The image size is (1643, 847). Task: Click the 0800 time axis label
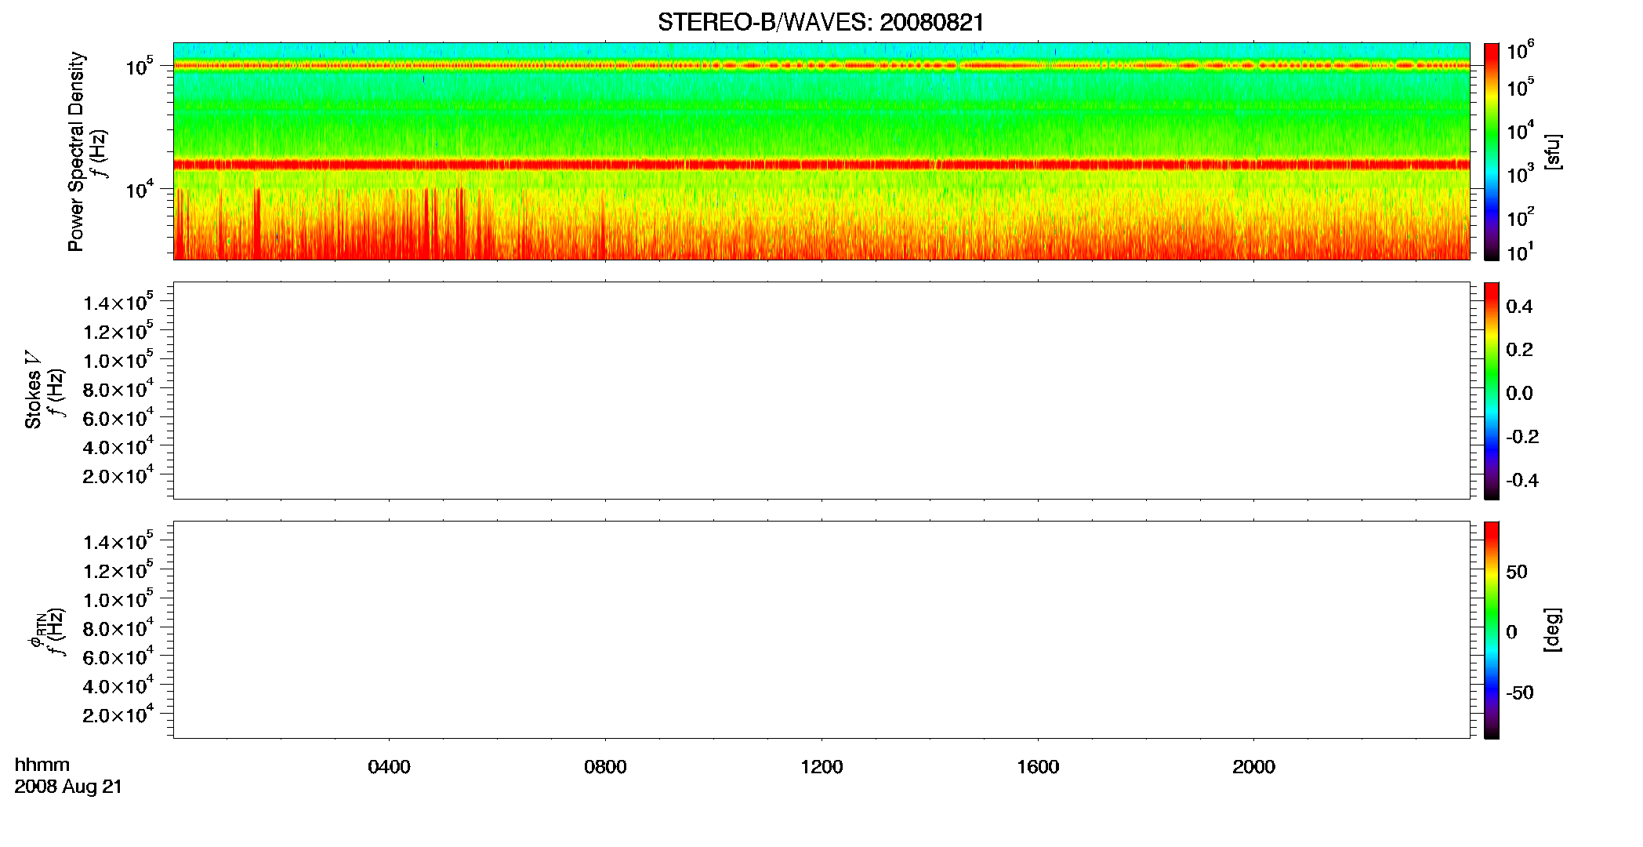(605, 767)
